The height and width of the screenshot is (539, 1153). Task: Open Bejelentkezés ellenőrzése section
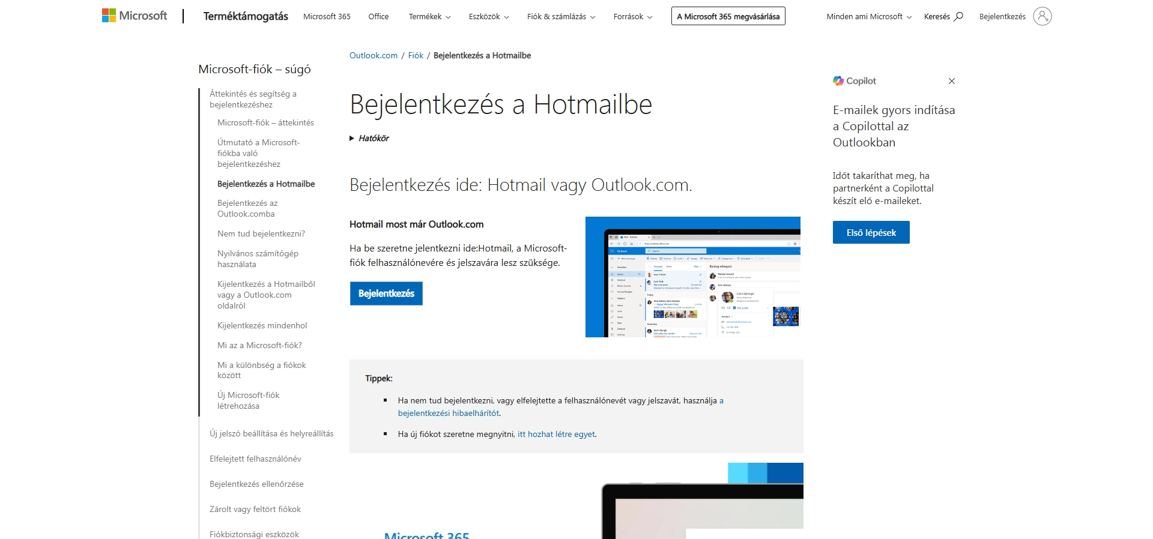(x=256, y=484)
